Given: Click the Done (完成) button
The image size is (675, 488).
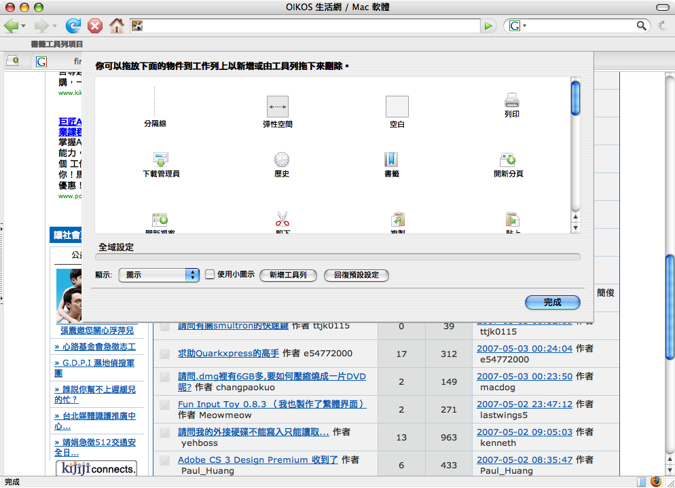Looking at the screenshot, I should point(552,302).
